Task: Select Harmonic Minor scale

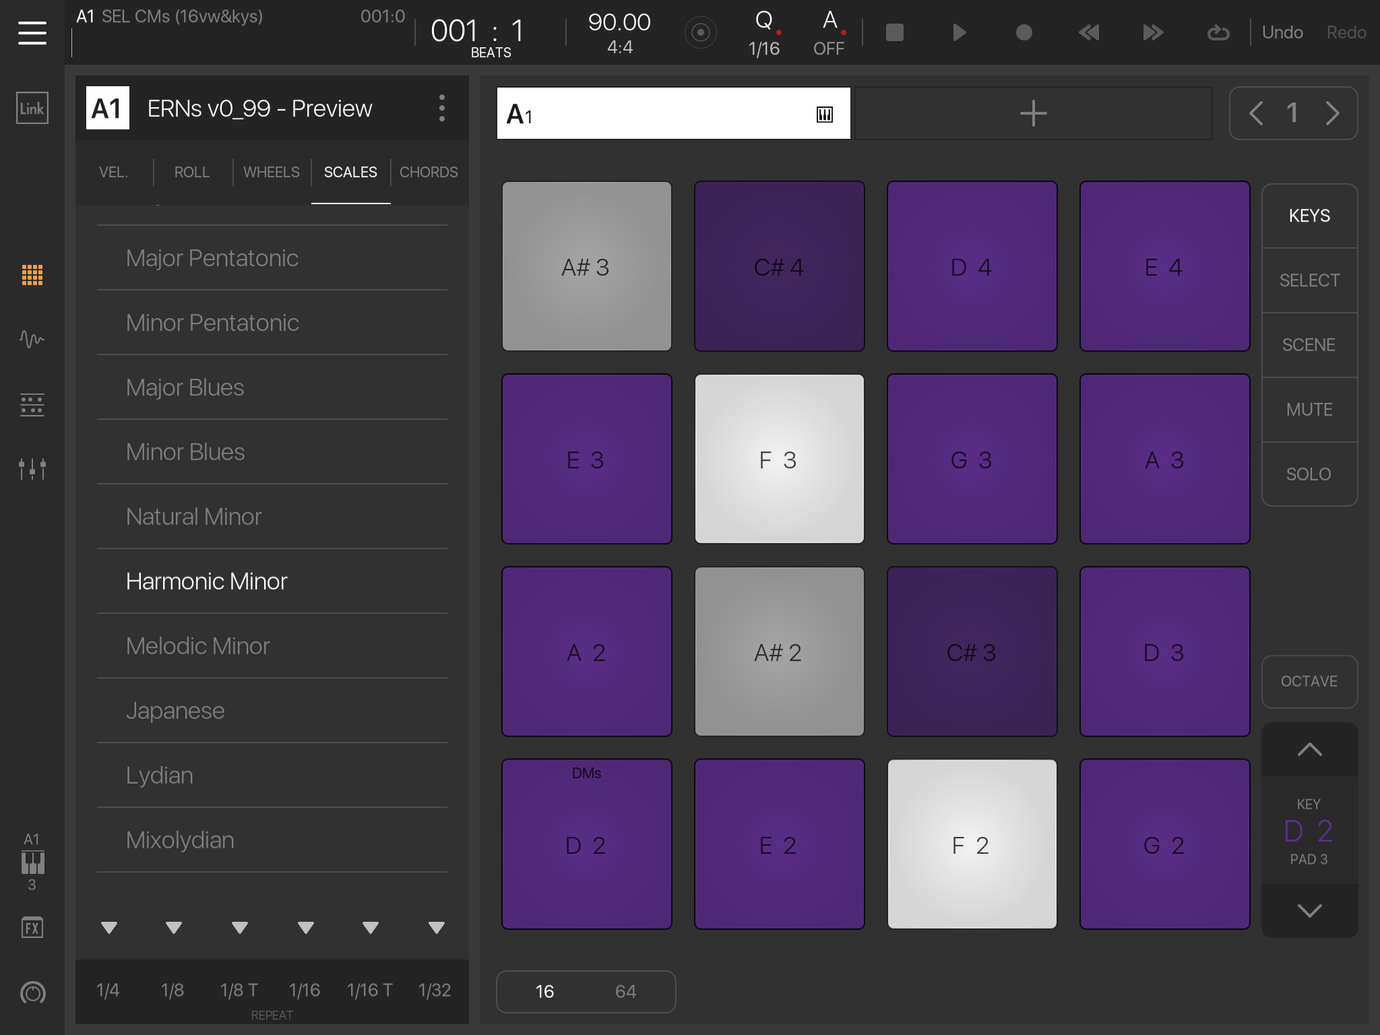Action: (x=272, y=582)
